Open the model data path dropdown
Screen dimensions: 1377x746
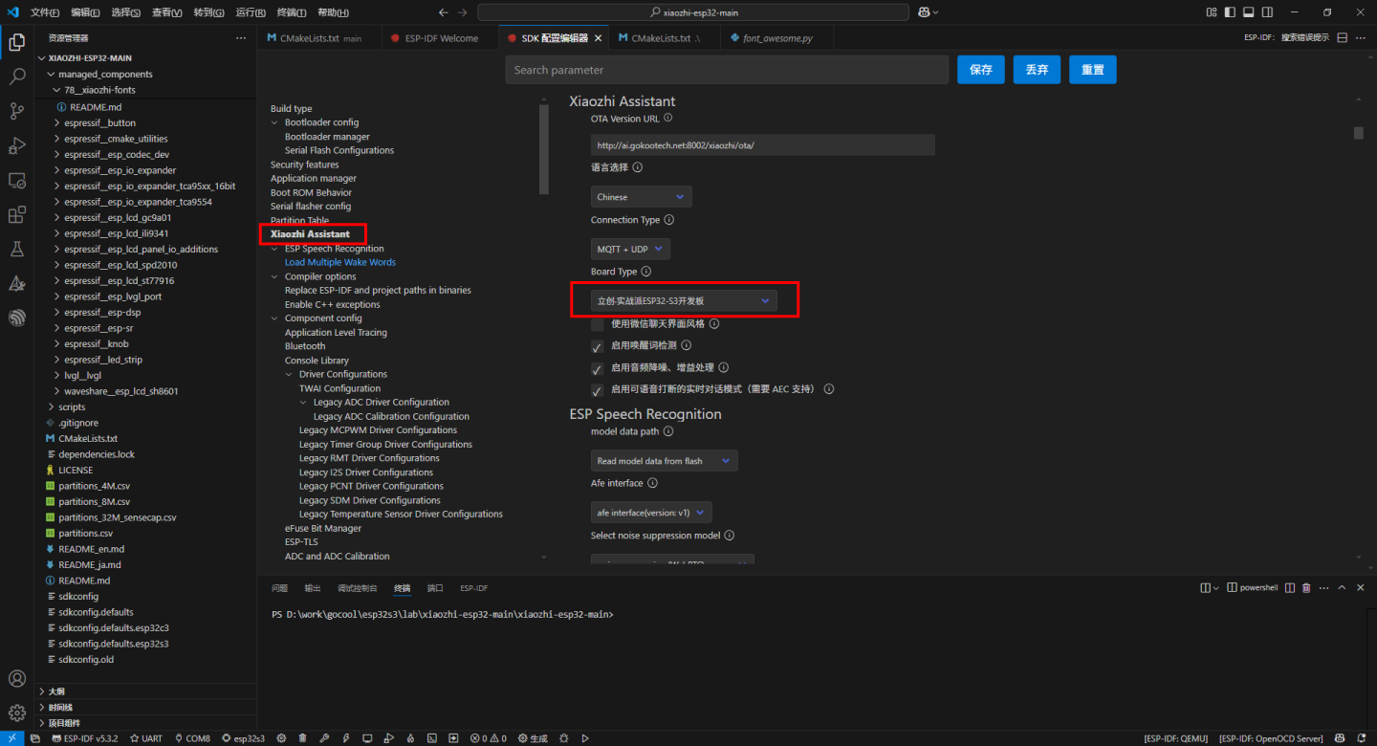point(664,461)
